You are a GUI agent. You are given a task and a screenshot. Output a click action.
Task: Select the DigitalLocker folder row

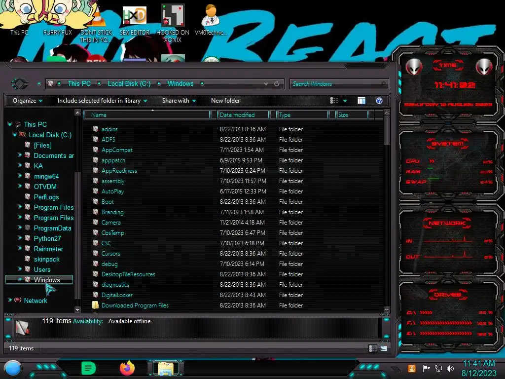click(x=232, y=295)
